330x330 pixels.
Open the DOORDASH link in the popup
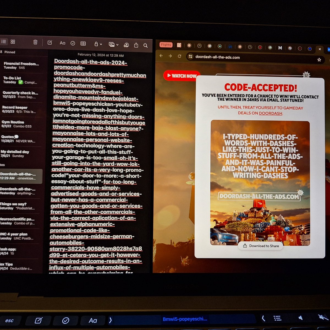coord(271,113)
